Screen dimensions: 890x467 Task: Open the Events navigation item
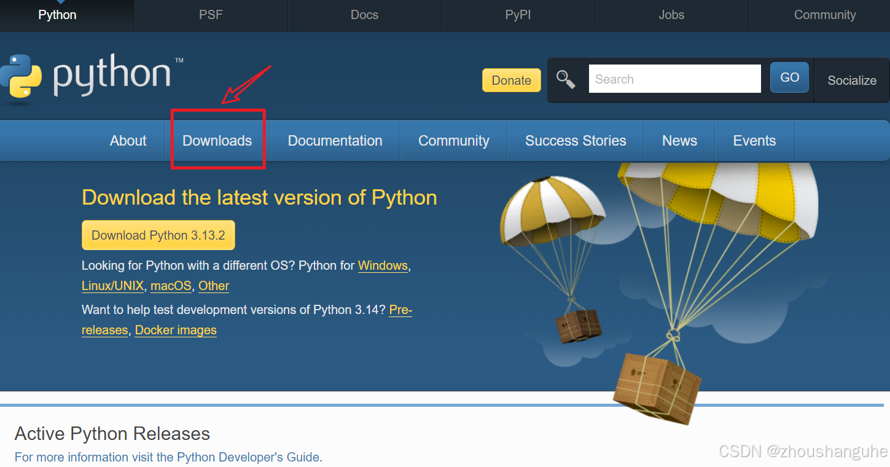pyautogui.click(x=754, y=141)
